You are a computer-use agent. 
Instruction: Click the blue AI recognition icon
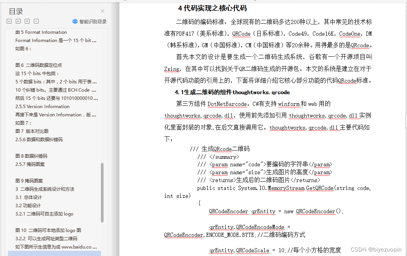(75, 21)
